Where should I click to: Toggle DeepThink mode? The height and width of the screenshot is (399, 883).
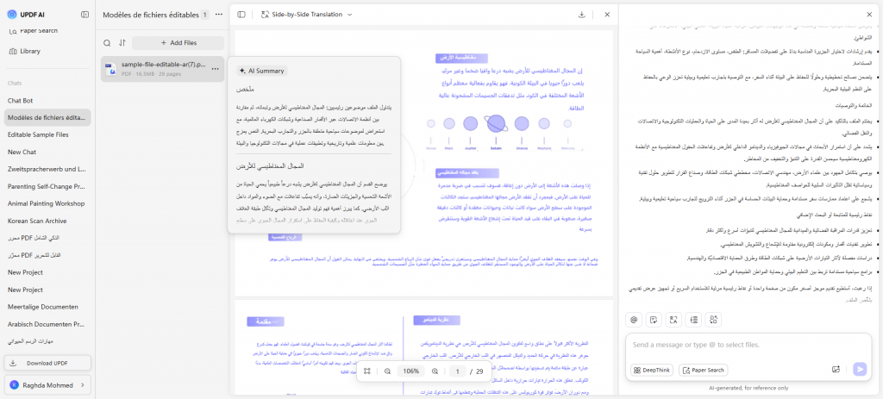pyautogui.click(x=651, y=370)
